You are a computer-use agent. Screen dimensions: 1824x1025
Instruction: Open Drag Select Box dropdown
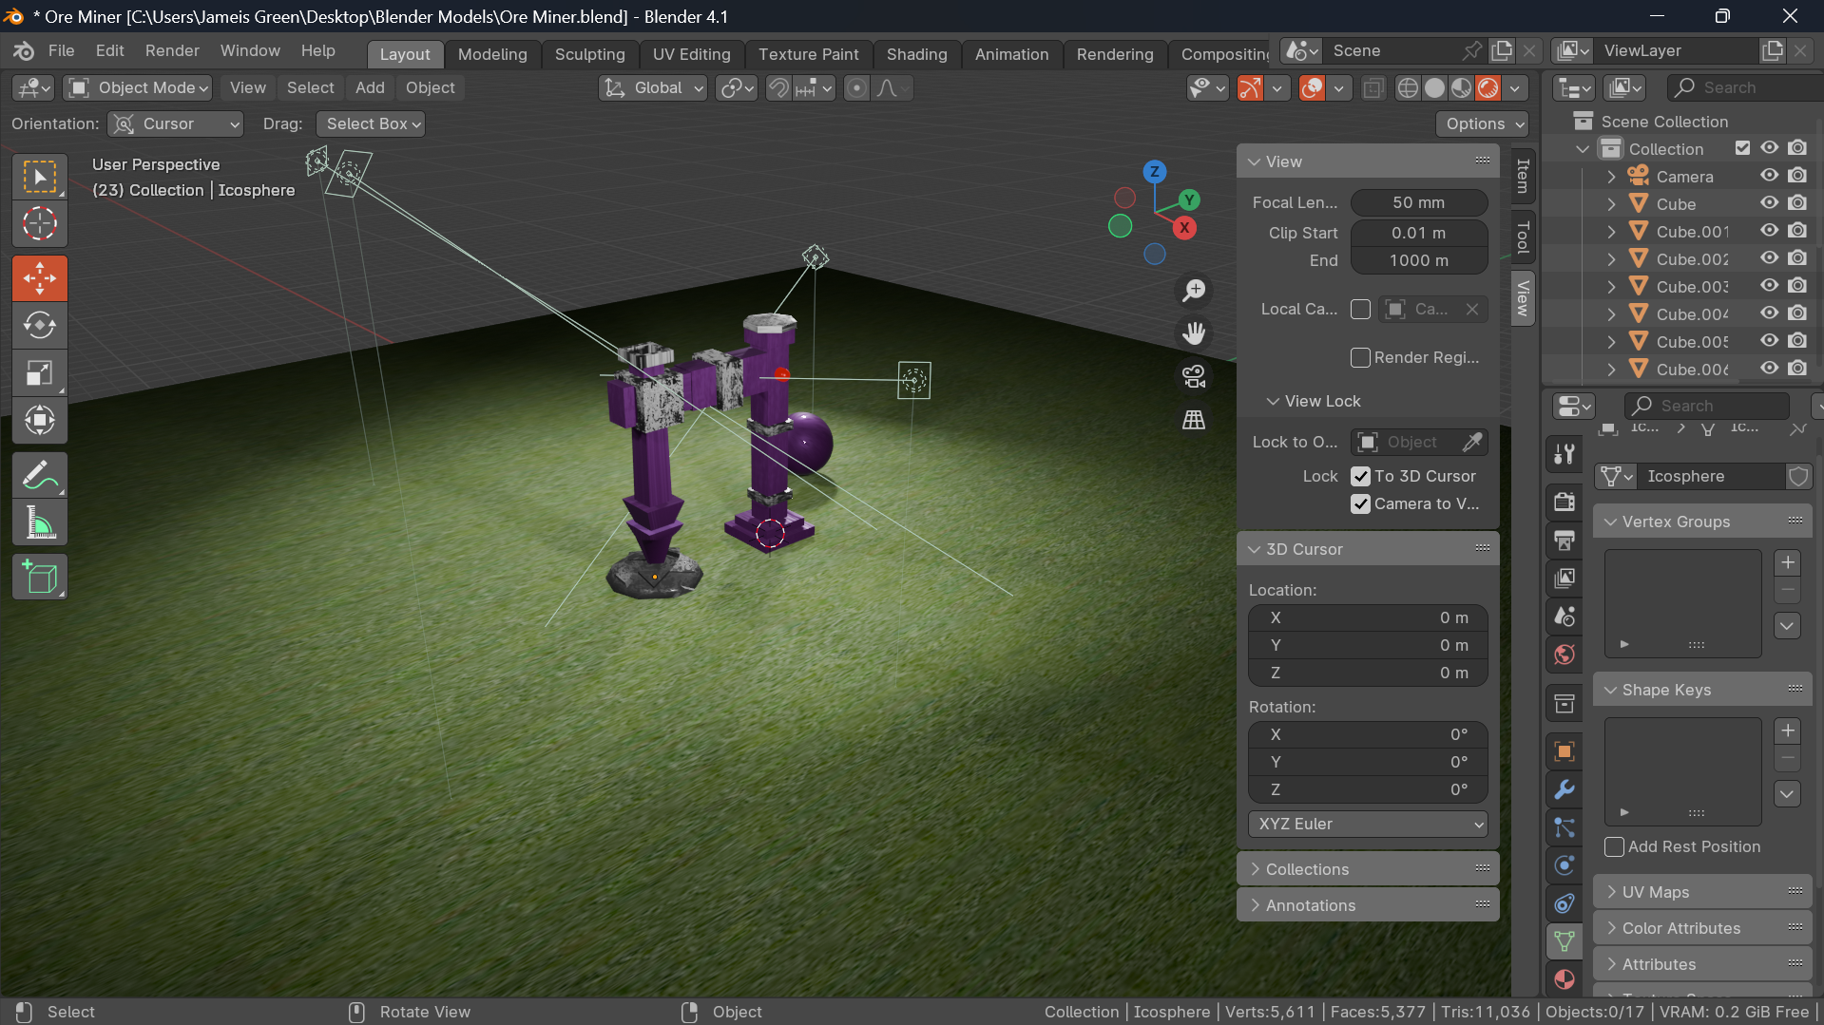click(371, 124)
